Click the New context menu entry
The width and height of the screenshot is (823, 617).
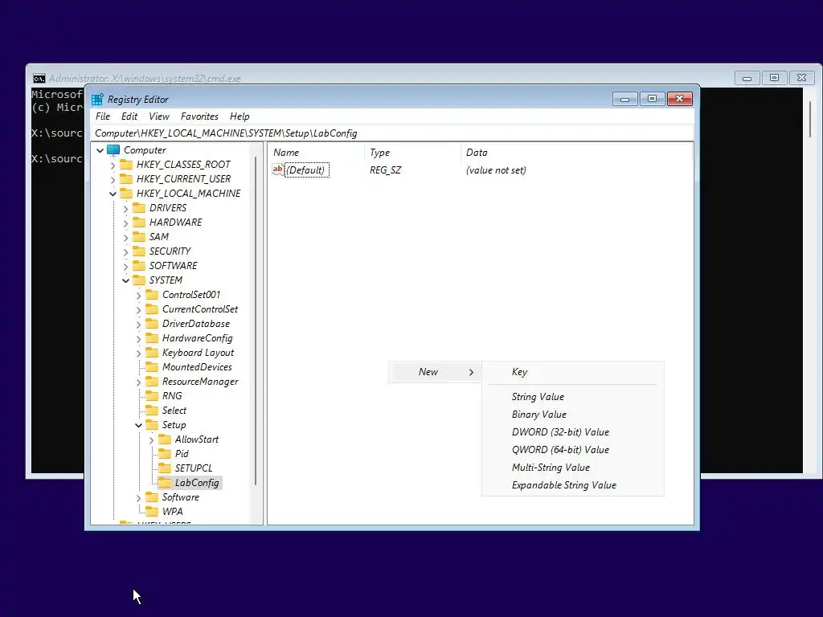435,372
